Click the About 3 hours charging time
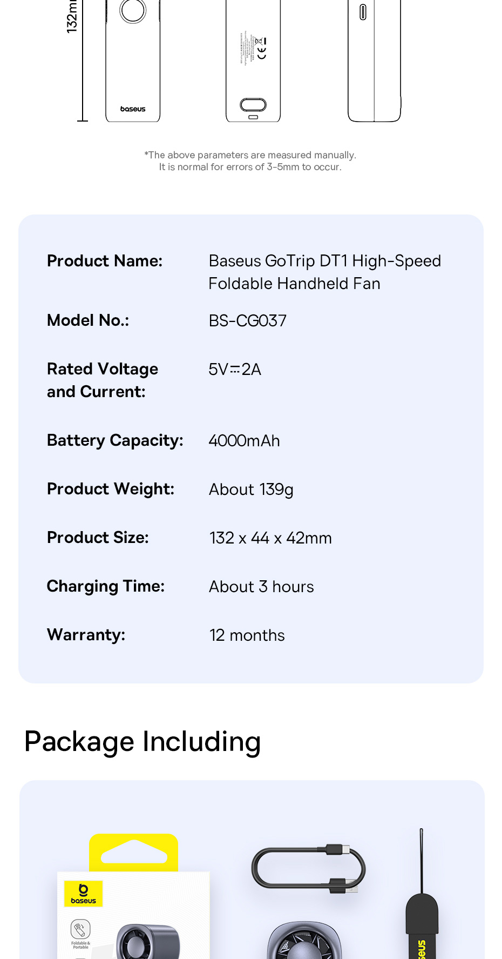This screenshot has height=959, width=502. point(261,587)
